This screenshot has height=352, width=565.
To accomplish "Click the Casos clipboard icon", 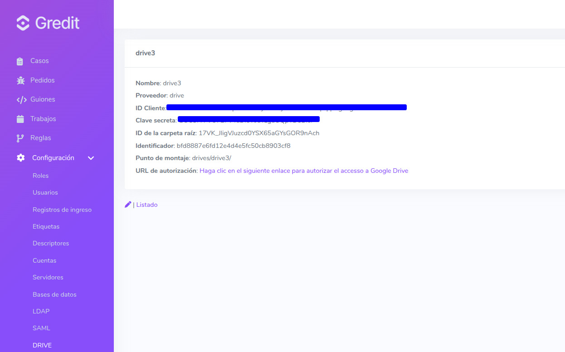I will (x=20, y=61).
